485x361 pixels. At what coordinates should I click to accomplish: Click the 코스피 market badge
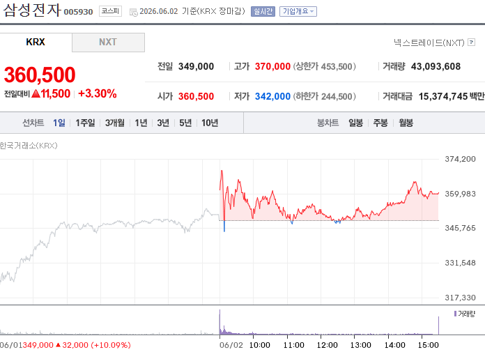[x=110, y=11]
